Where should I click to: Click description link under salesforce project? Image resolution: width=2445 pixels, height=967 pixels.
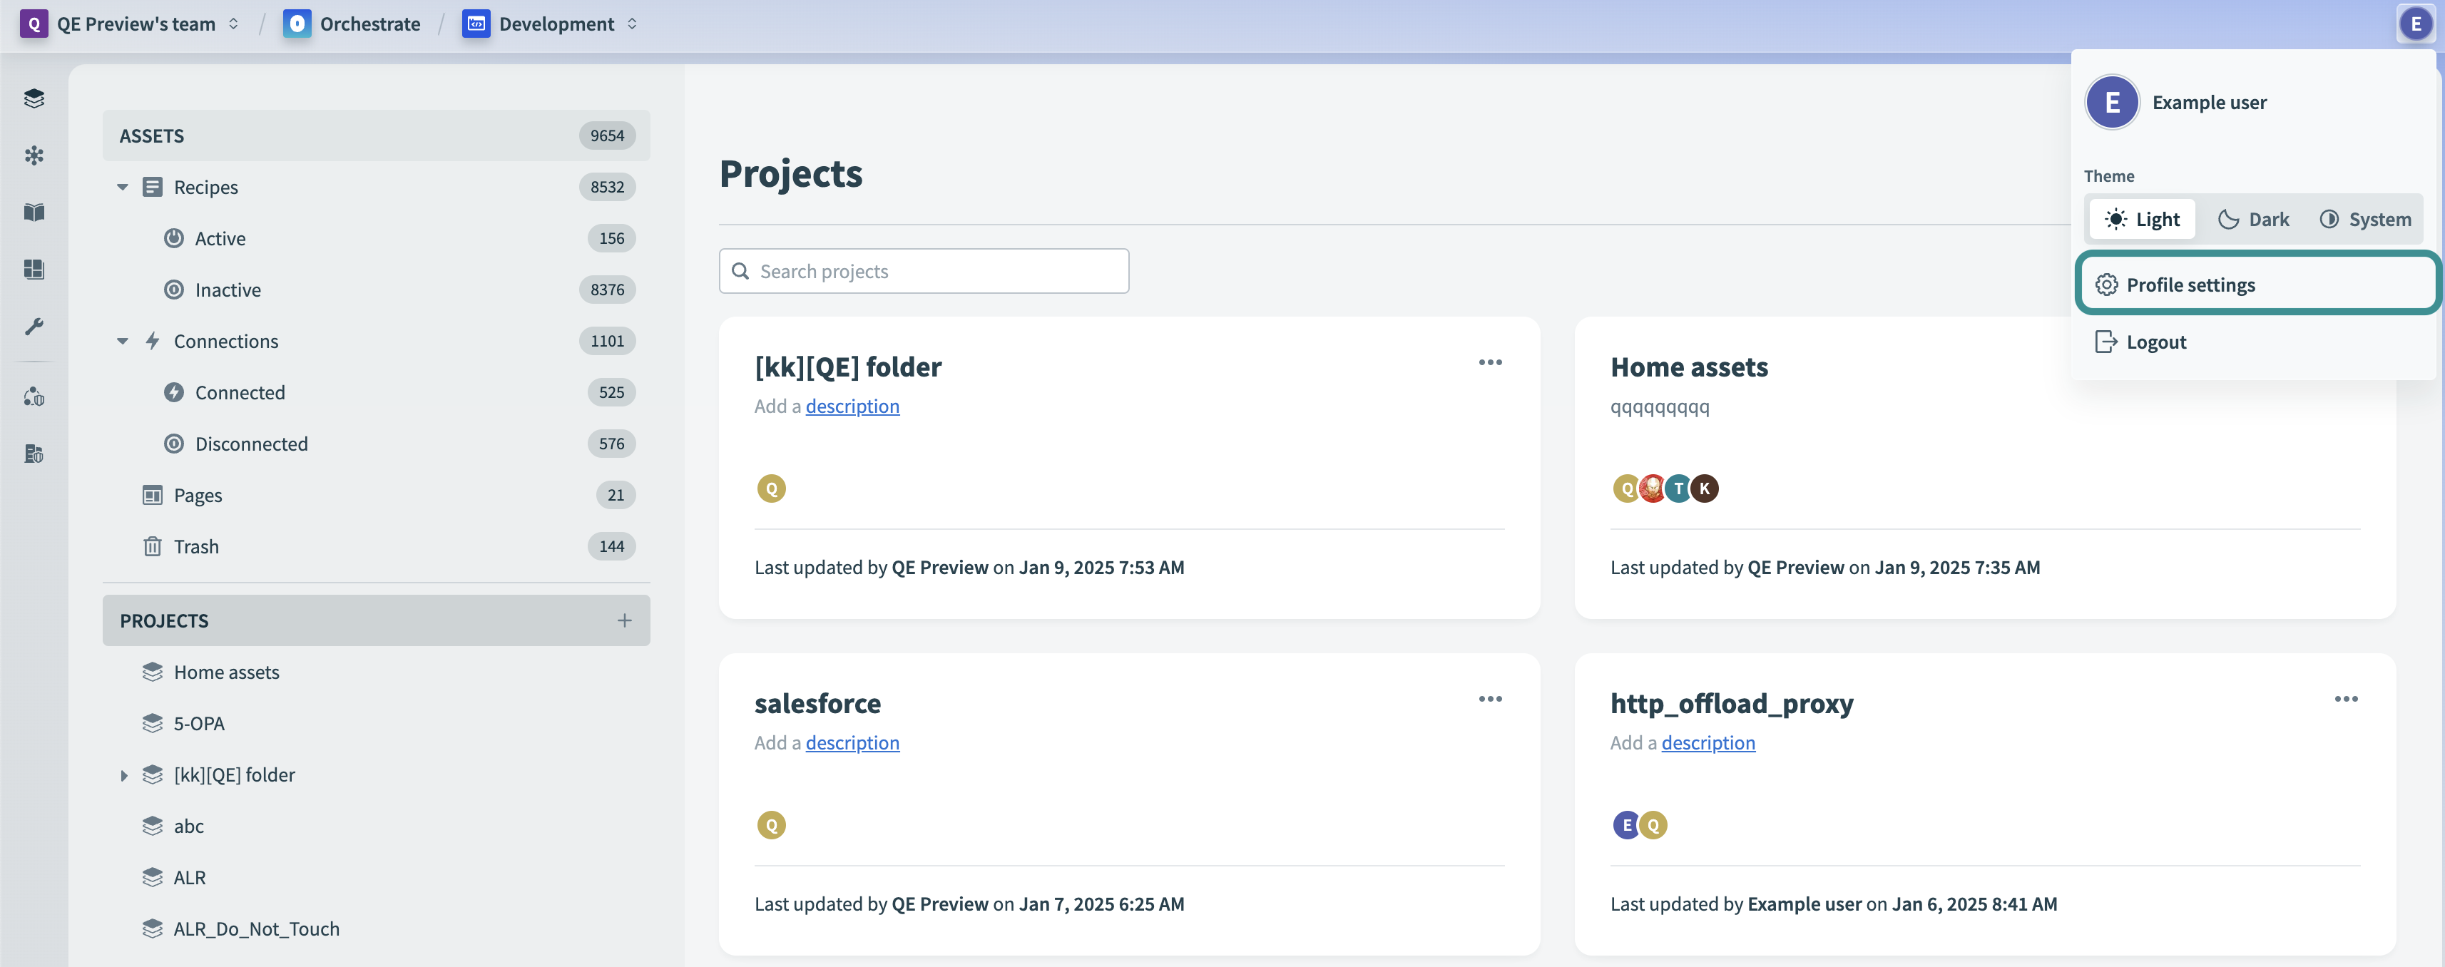pyautogui.click(x=852, y=743)
